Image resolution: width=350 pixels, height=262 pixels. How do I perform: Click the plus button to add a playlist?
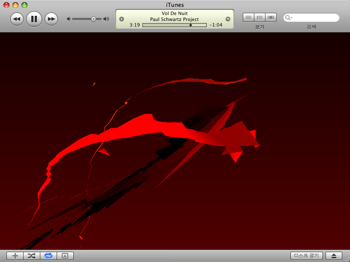coord(15,256)
